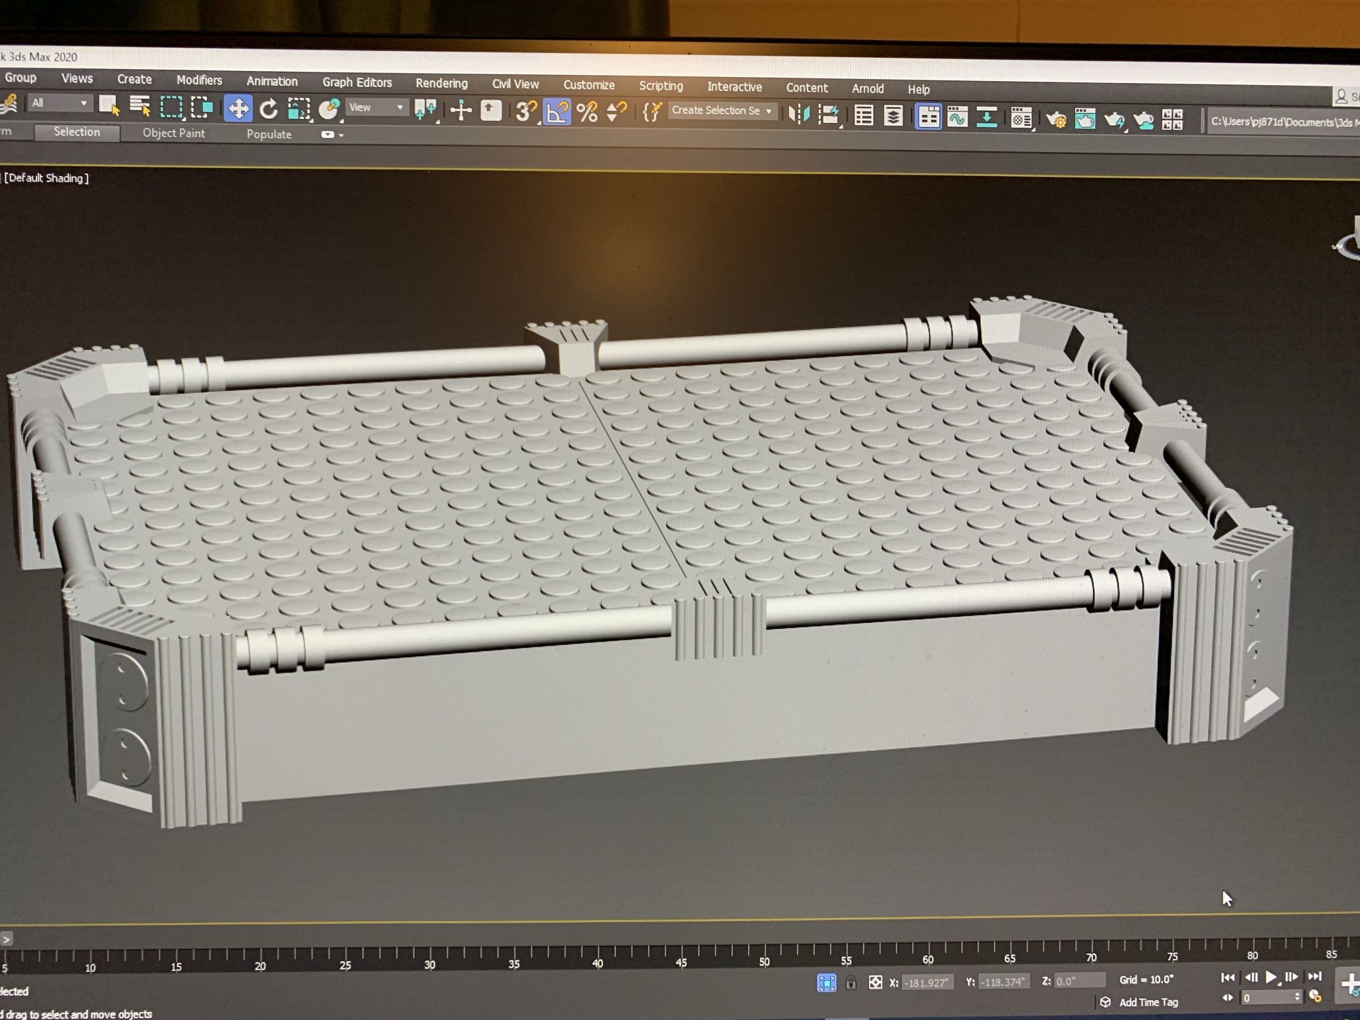The width and height of the screenshot is (1360, 1020).
Task: Choose Rectangular Selection Region tool
Action: [171, 106]
